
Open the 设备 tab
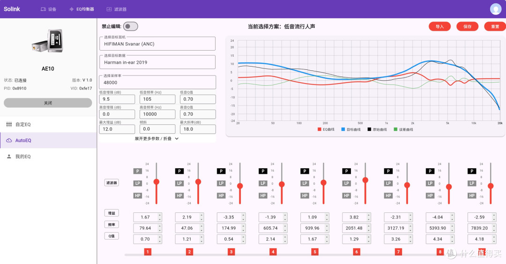point(48,9)
